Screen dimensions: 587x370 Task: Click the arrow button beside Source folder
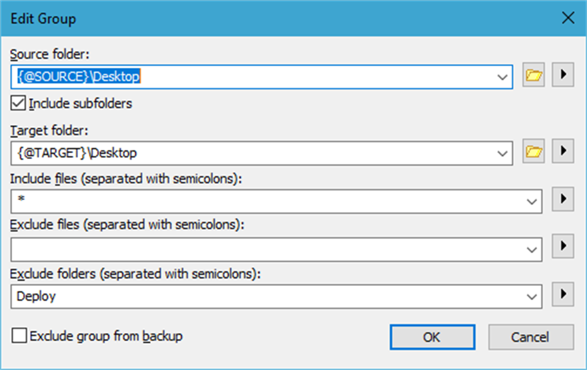(x=563, y=75)
